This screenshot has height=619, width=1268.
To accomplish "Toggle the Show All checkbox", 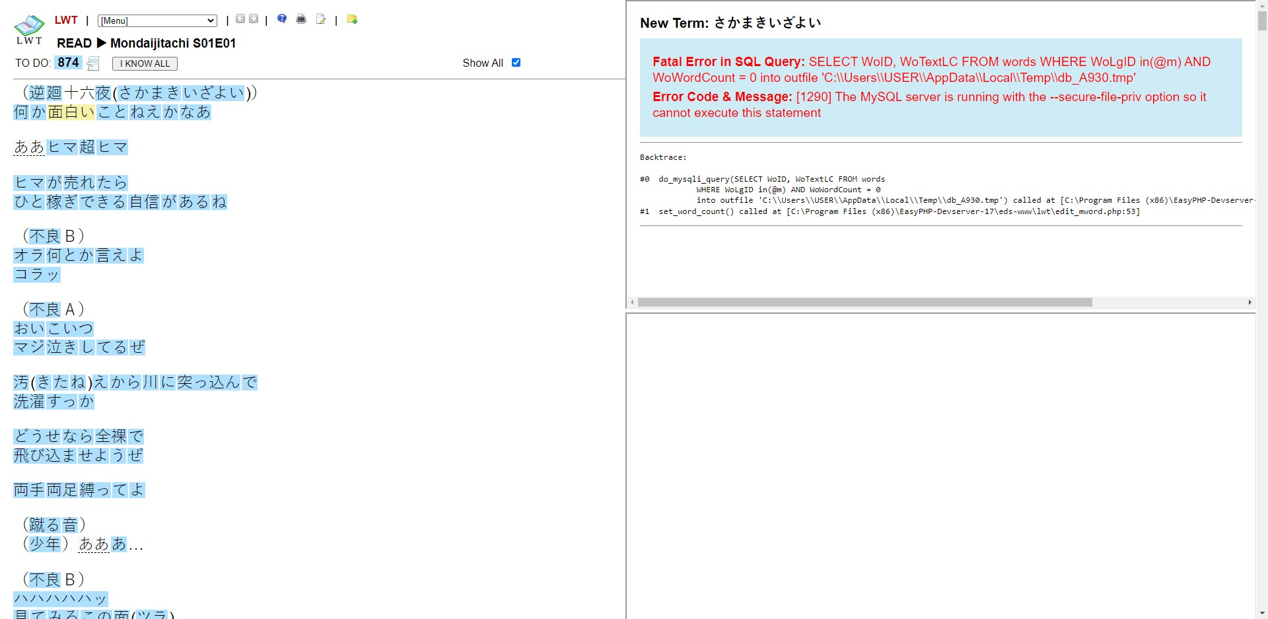I will 516,63.
